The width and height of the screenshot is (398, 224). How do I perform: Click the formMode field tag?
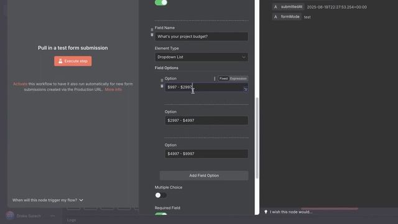287,17
